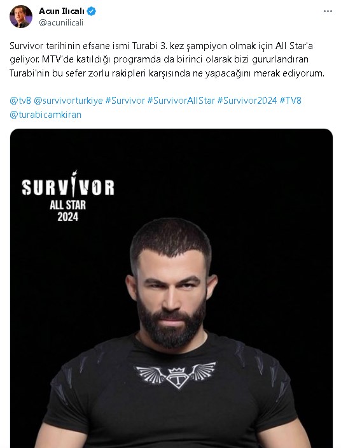Viewport: 341px width, 448px height.
Task: Open the three-dot more options menu
Action: (328, 11)
